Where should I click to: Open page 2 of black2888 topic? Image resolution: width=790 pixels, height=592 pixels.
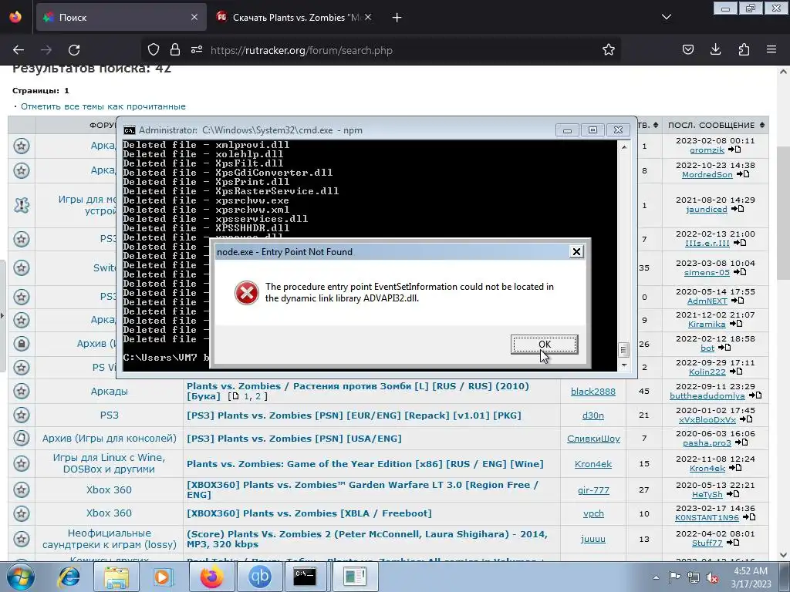click(x=258, y=397)
